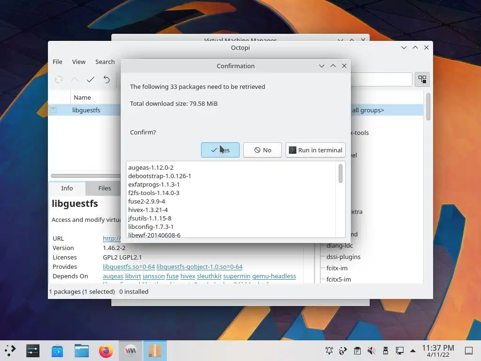The height and width of the screenshot is (361, 481).
Task: Minimize the Confirmation dialog
Action: (321, 66)
